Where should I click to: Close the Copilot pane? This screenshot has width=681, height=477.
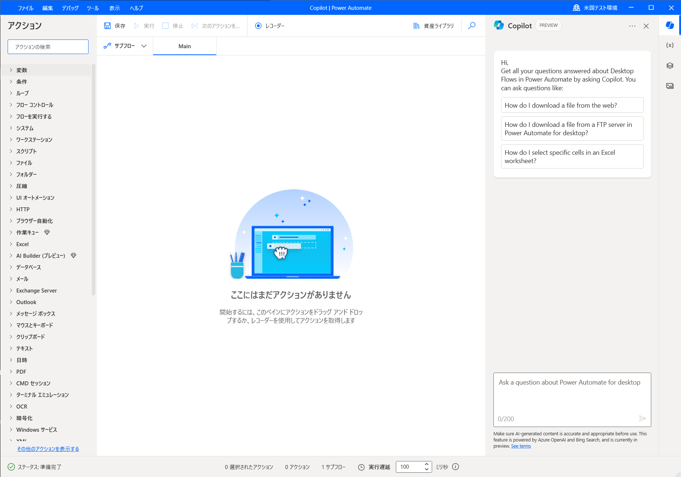click(646, 26)
